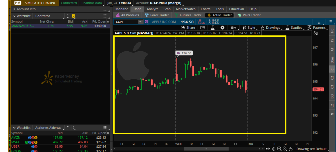The height and width of the screenshot is (152, 336).
Task: Zoom out with magnifier minus icon
Action: [285, 149]
